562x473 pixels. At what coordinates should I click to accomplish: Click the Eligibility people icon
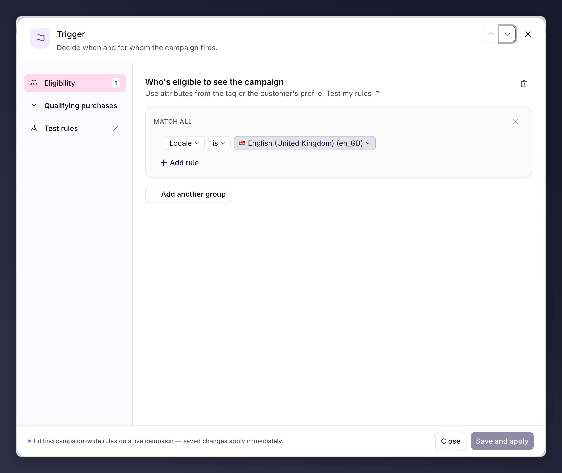(34, 83)
